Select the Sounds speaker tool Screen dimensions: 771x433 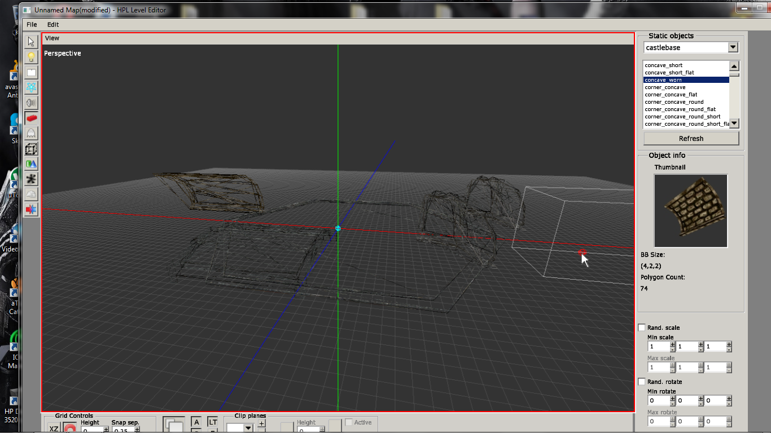(32, 103)
